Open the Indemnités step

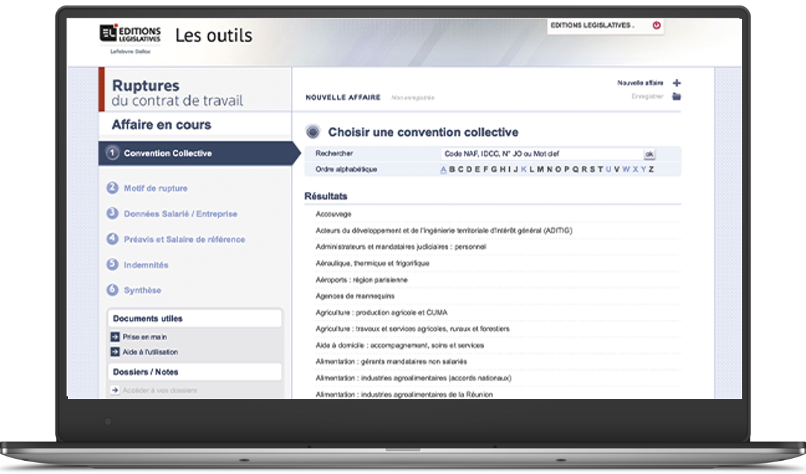[146, 265]
